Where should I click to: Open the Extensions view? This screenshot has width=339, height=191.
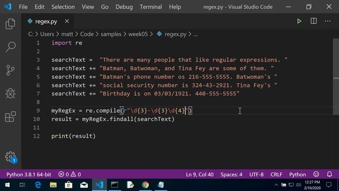pyautogui.click(x=11, y=117)
